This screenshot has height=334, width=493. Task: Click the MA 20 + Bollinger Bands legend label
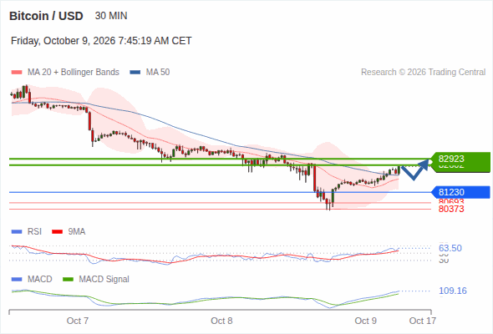click(74, 73)
